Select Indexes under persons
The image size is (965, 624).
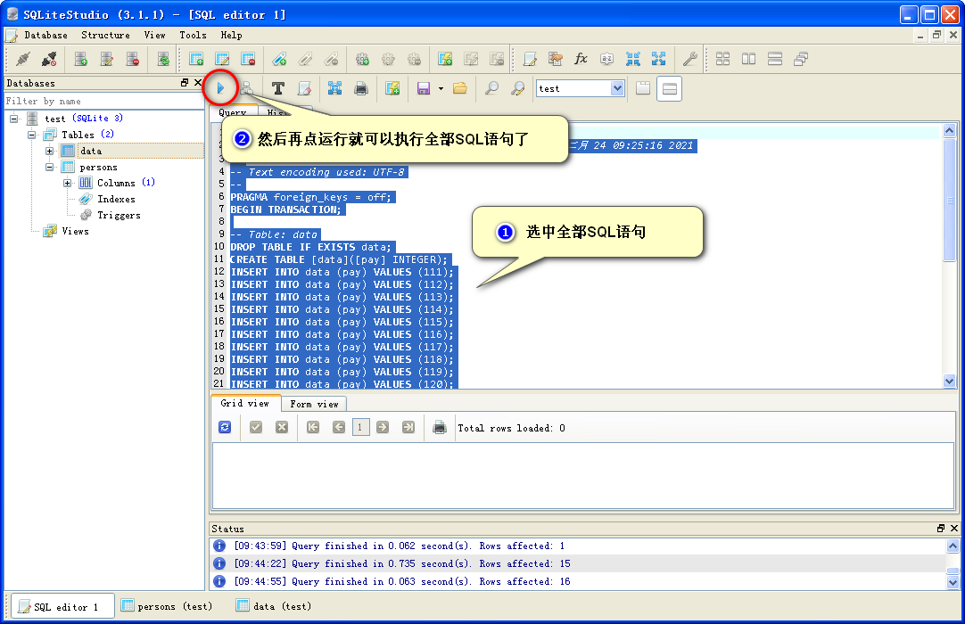tap(116, 199)
